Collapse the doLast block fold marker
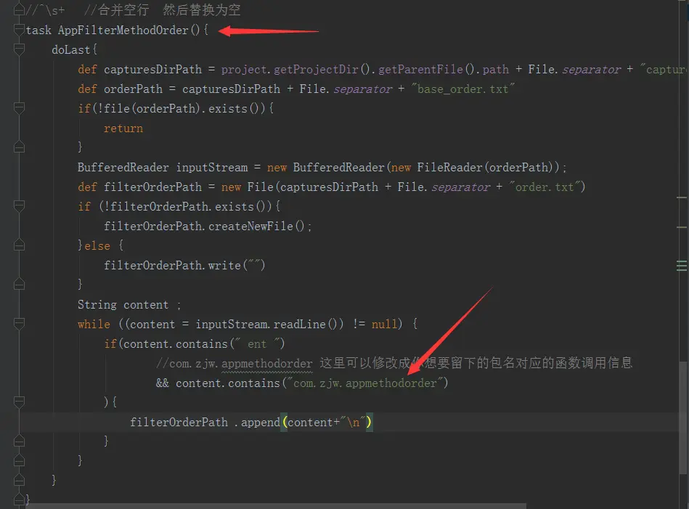Image resolution: width=689 pixels, height=509 pixels. [19, 49]
